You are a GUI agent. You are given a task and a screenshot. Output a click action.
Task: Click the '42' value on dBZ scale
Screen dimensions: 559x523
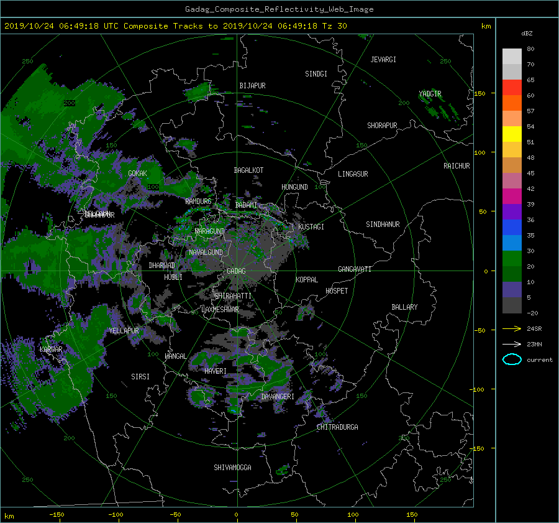pos(530,189)
